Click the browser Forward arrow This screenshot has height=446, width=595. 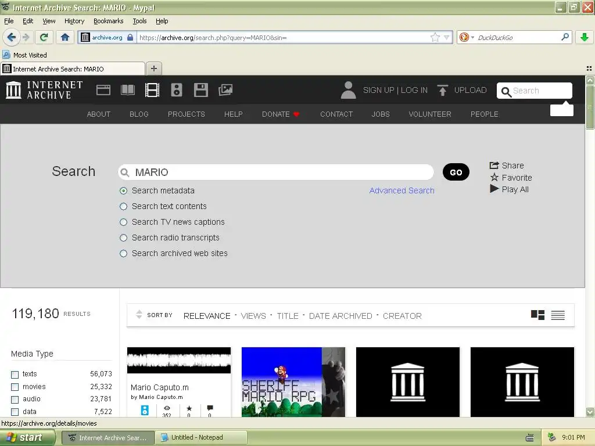click(x=26, y=37)
